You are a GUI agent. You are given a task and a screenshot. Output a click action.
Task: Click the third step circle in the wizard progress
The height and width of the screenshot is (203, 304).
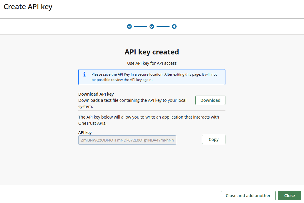(174, 26)
